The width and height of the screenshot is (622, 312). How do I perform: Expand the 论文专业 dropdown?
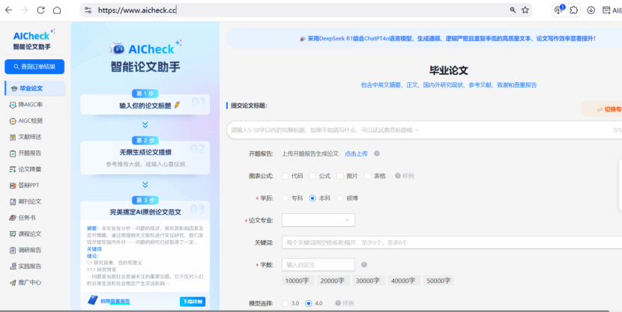[x=318, y=220]
